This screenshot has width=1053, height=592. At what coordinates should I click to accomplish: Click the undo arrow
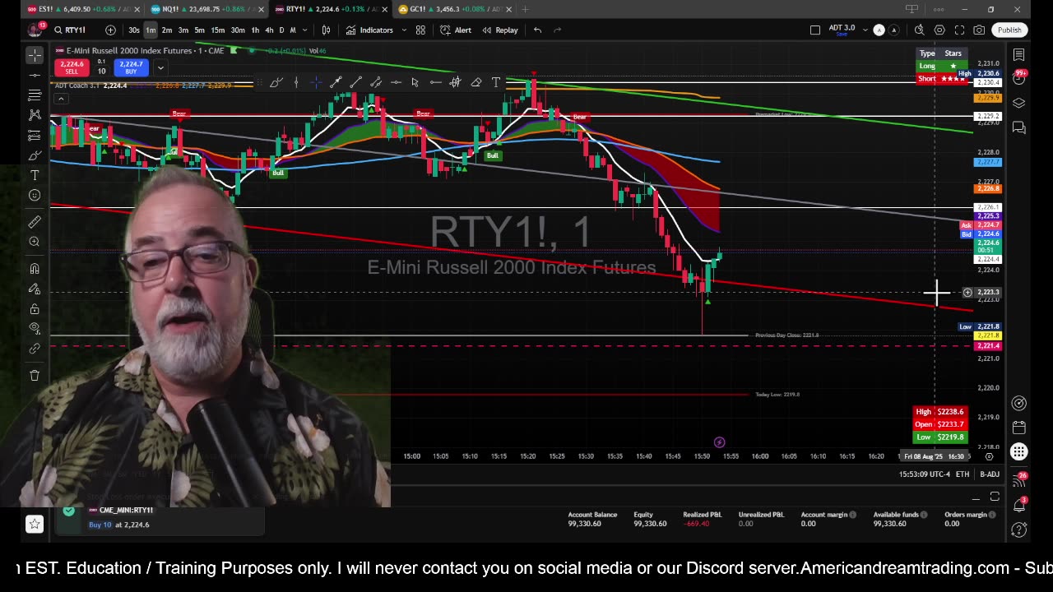click(537, 30)
